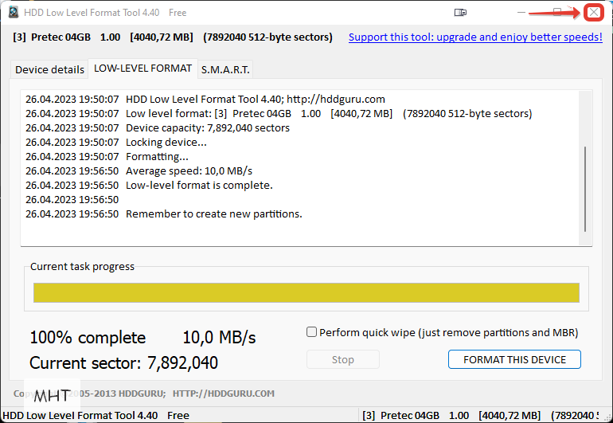The width and height of the screenshot is (613, 423).
Task: Click the 'Device capacity: 7,892,040 sectors' log line
Action: click(x=208, y=128)
